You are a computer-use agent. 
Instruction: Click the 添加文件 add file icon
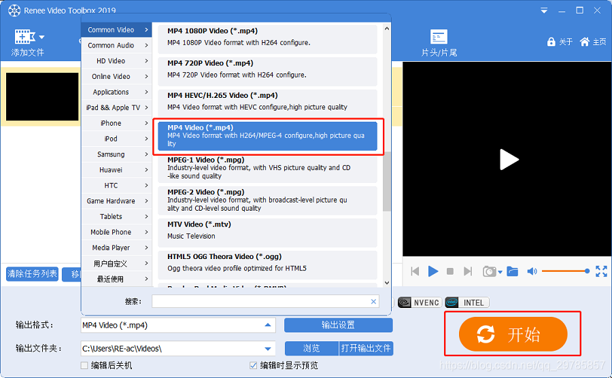(24, 37)
